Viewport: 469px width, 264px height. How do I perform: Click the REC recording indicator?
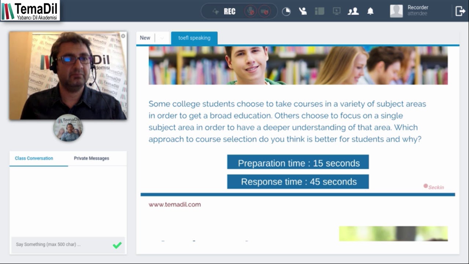(230, 11)
